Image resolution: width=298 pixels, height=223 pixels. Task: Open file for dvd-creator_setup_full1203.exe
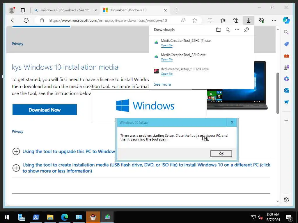pos(167,73)
